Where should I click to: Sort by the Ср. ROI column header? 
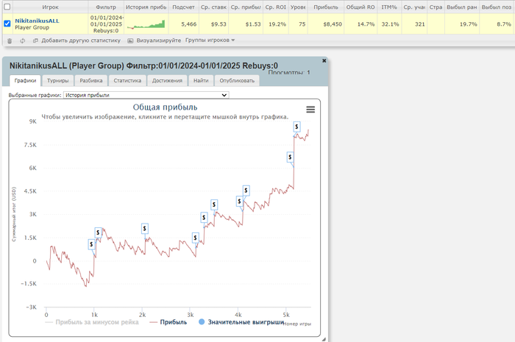(276, 7)
